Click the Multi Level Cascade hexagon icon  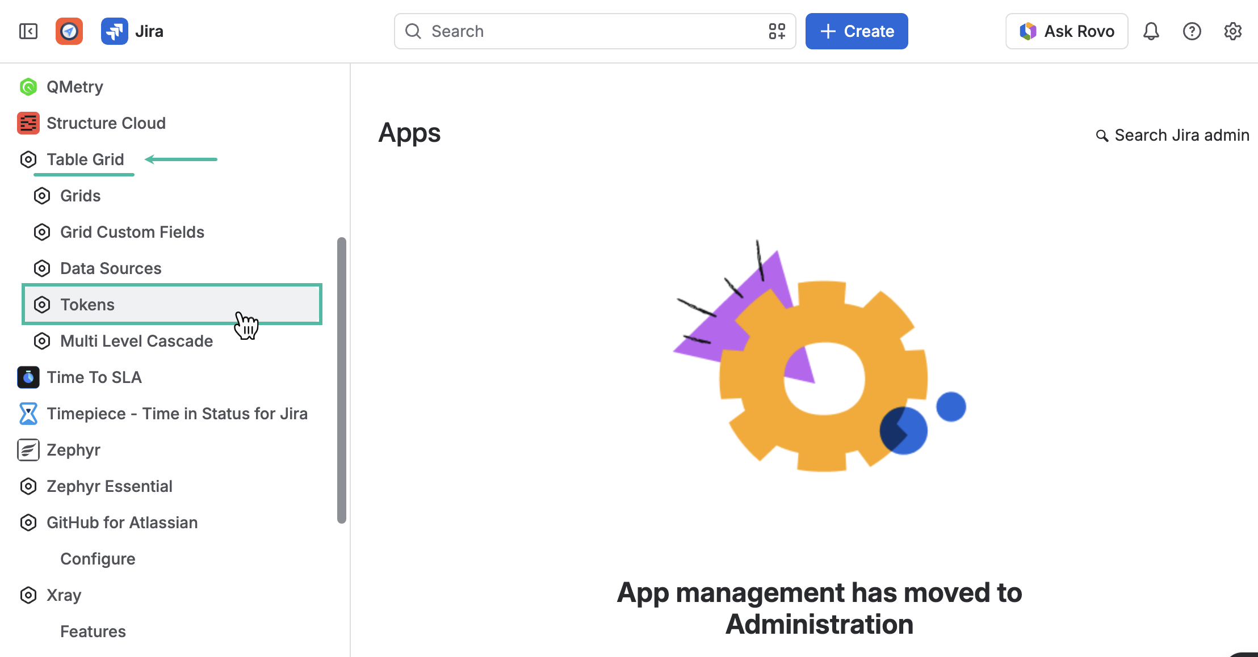pos(42,341)
